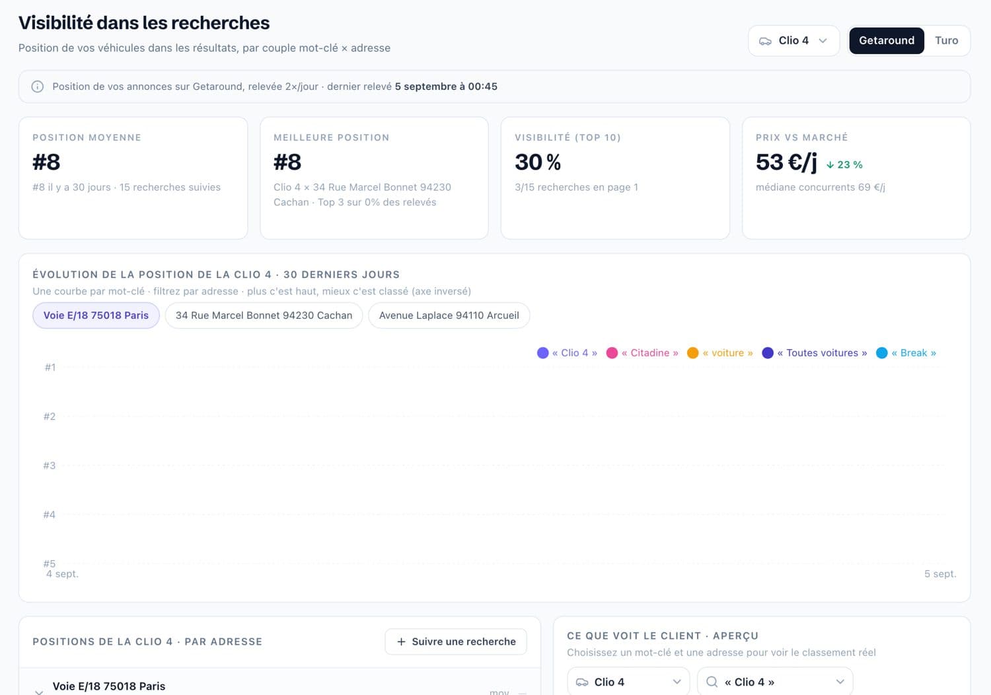Click the Positions de la Clio 4 · par adresse title

click(x=147, y=642)
